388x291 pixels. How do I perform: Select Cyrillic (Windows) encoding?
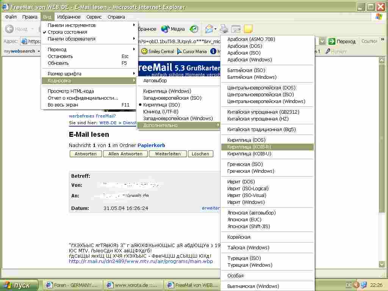point(178,91)
